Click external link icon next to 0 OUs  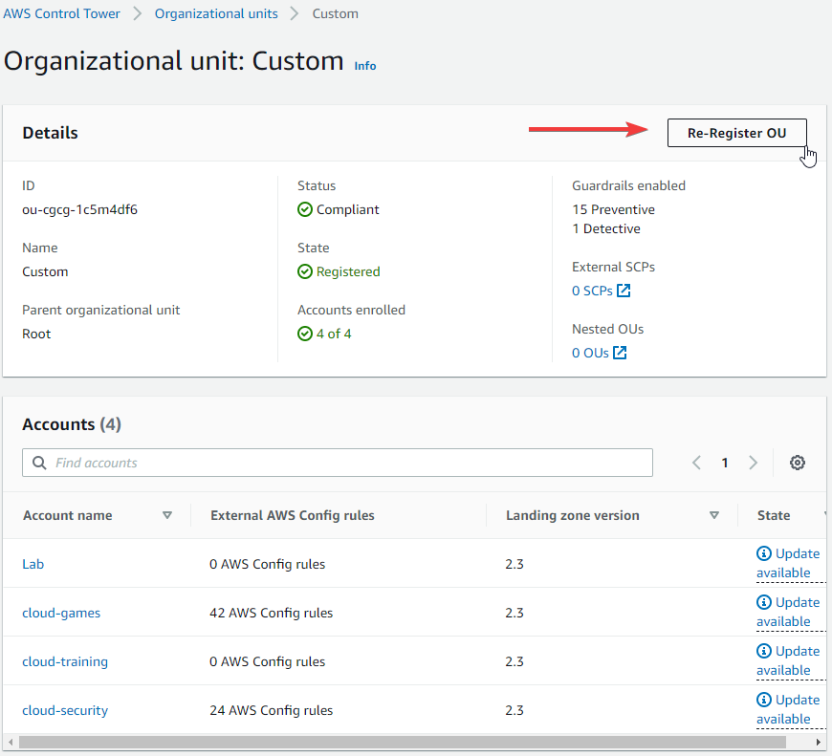point(620,353)
